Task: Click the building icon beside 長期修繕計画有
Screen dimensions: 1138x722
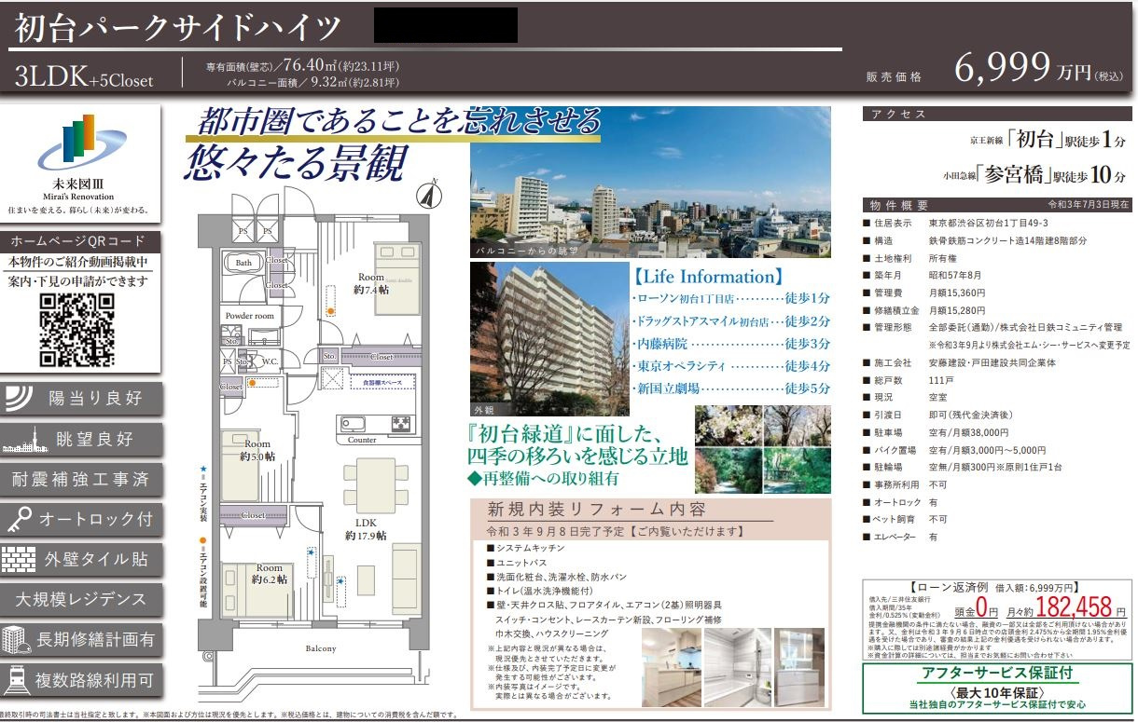Action: click(x=16, y=639)
